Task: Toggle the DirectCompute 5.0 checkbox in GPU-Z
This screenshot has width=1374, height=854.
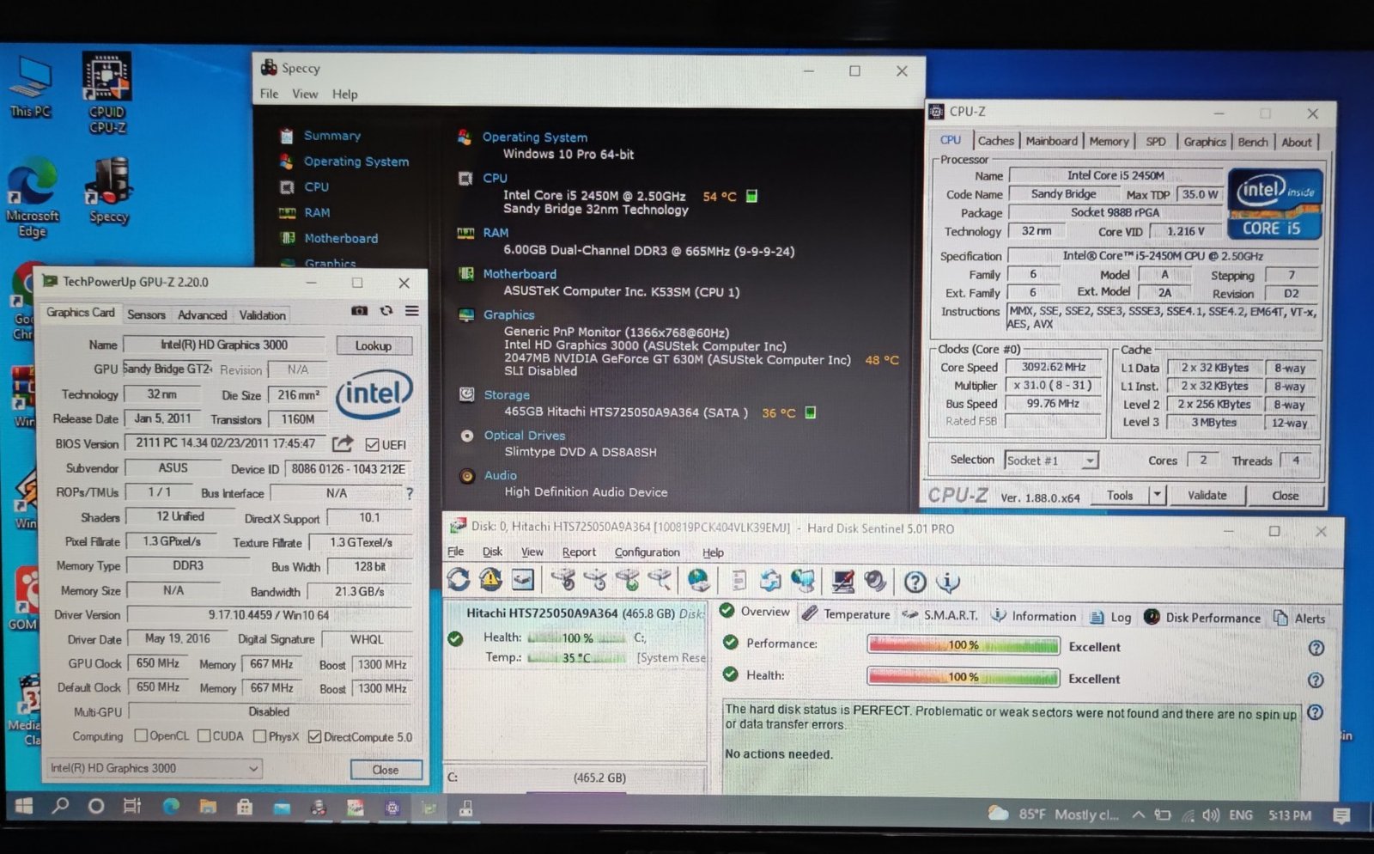Action: click(x=314, y=736)
